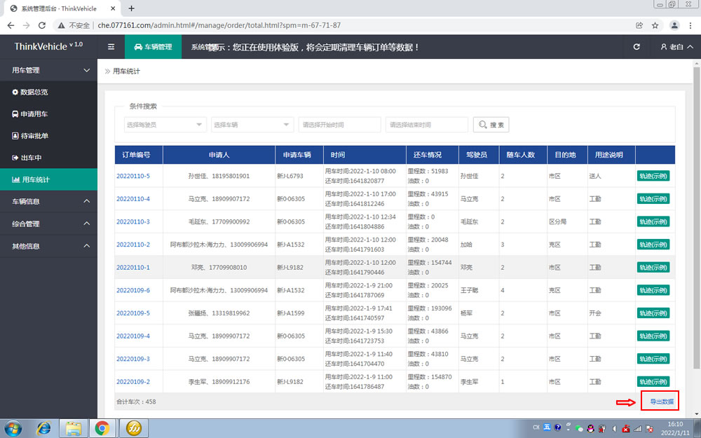This screenshot has height=438, width=701.
Task: Click the 还车情况 column header
Action: (432, 155)
